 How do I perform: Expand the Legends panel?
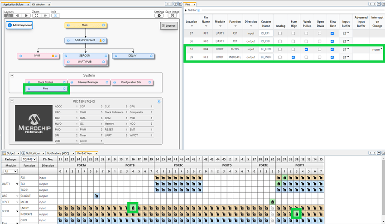point(169,26)
